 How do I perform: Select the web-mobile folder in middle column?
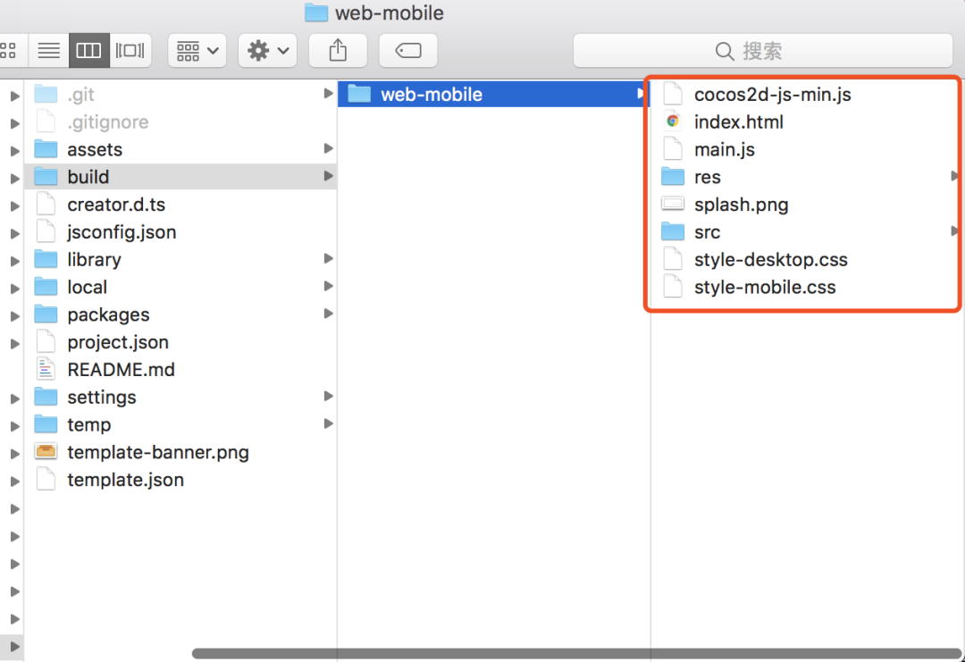tap(493, 94)
